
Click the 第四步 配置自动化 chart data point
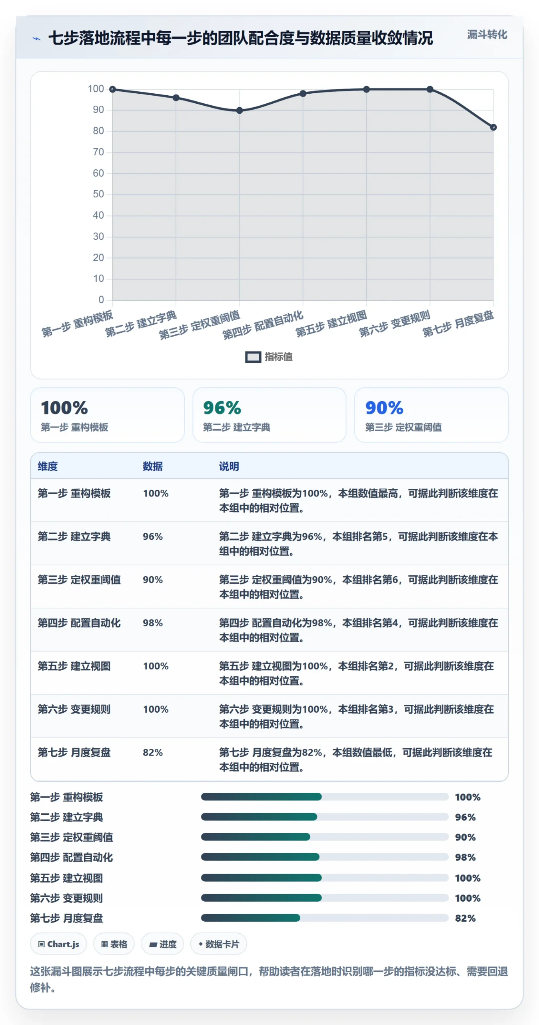(x=303, y=93)
